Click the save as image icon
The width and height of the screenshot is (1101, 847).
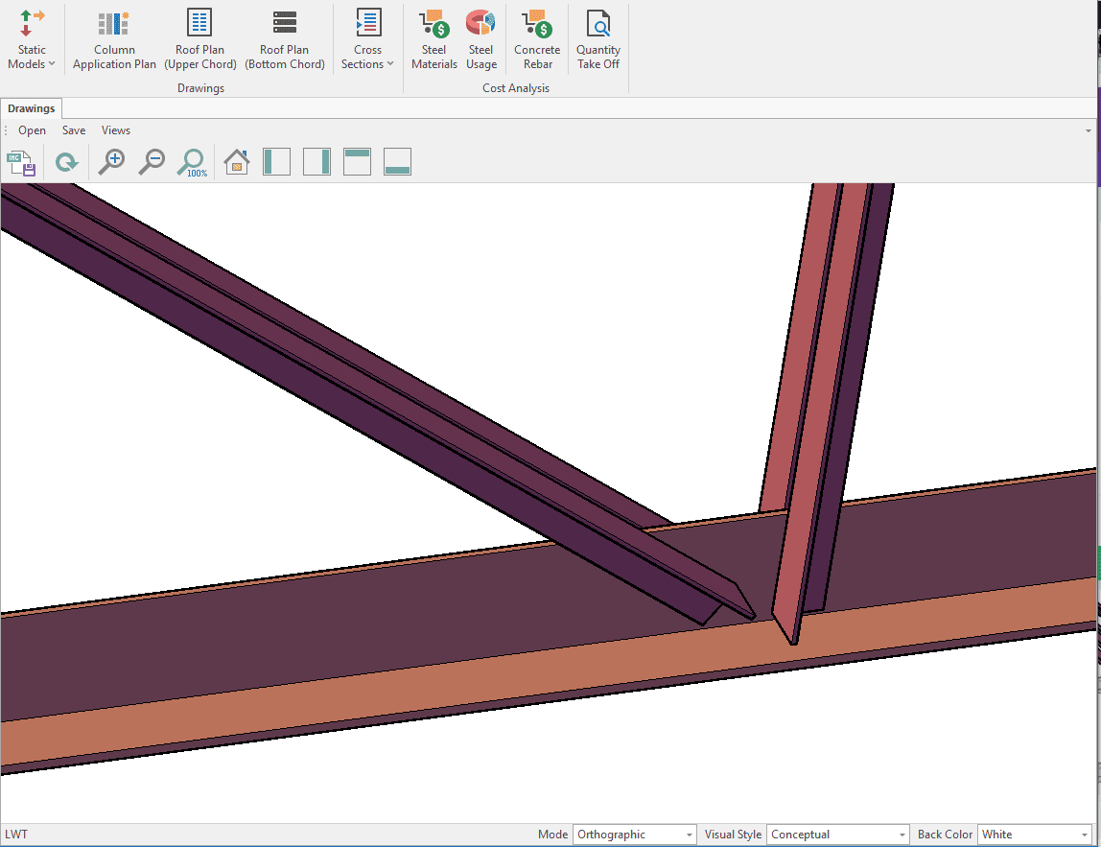coord(21,162)
